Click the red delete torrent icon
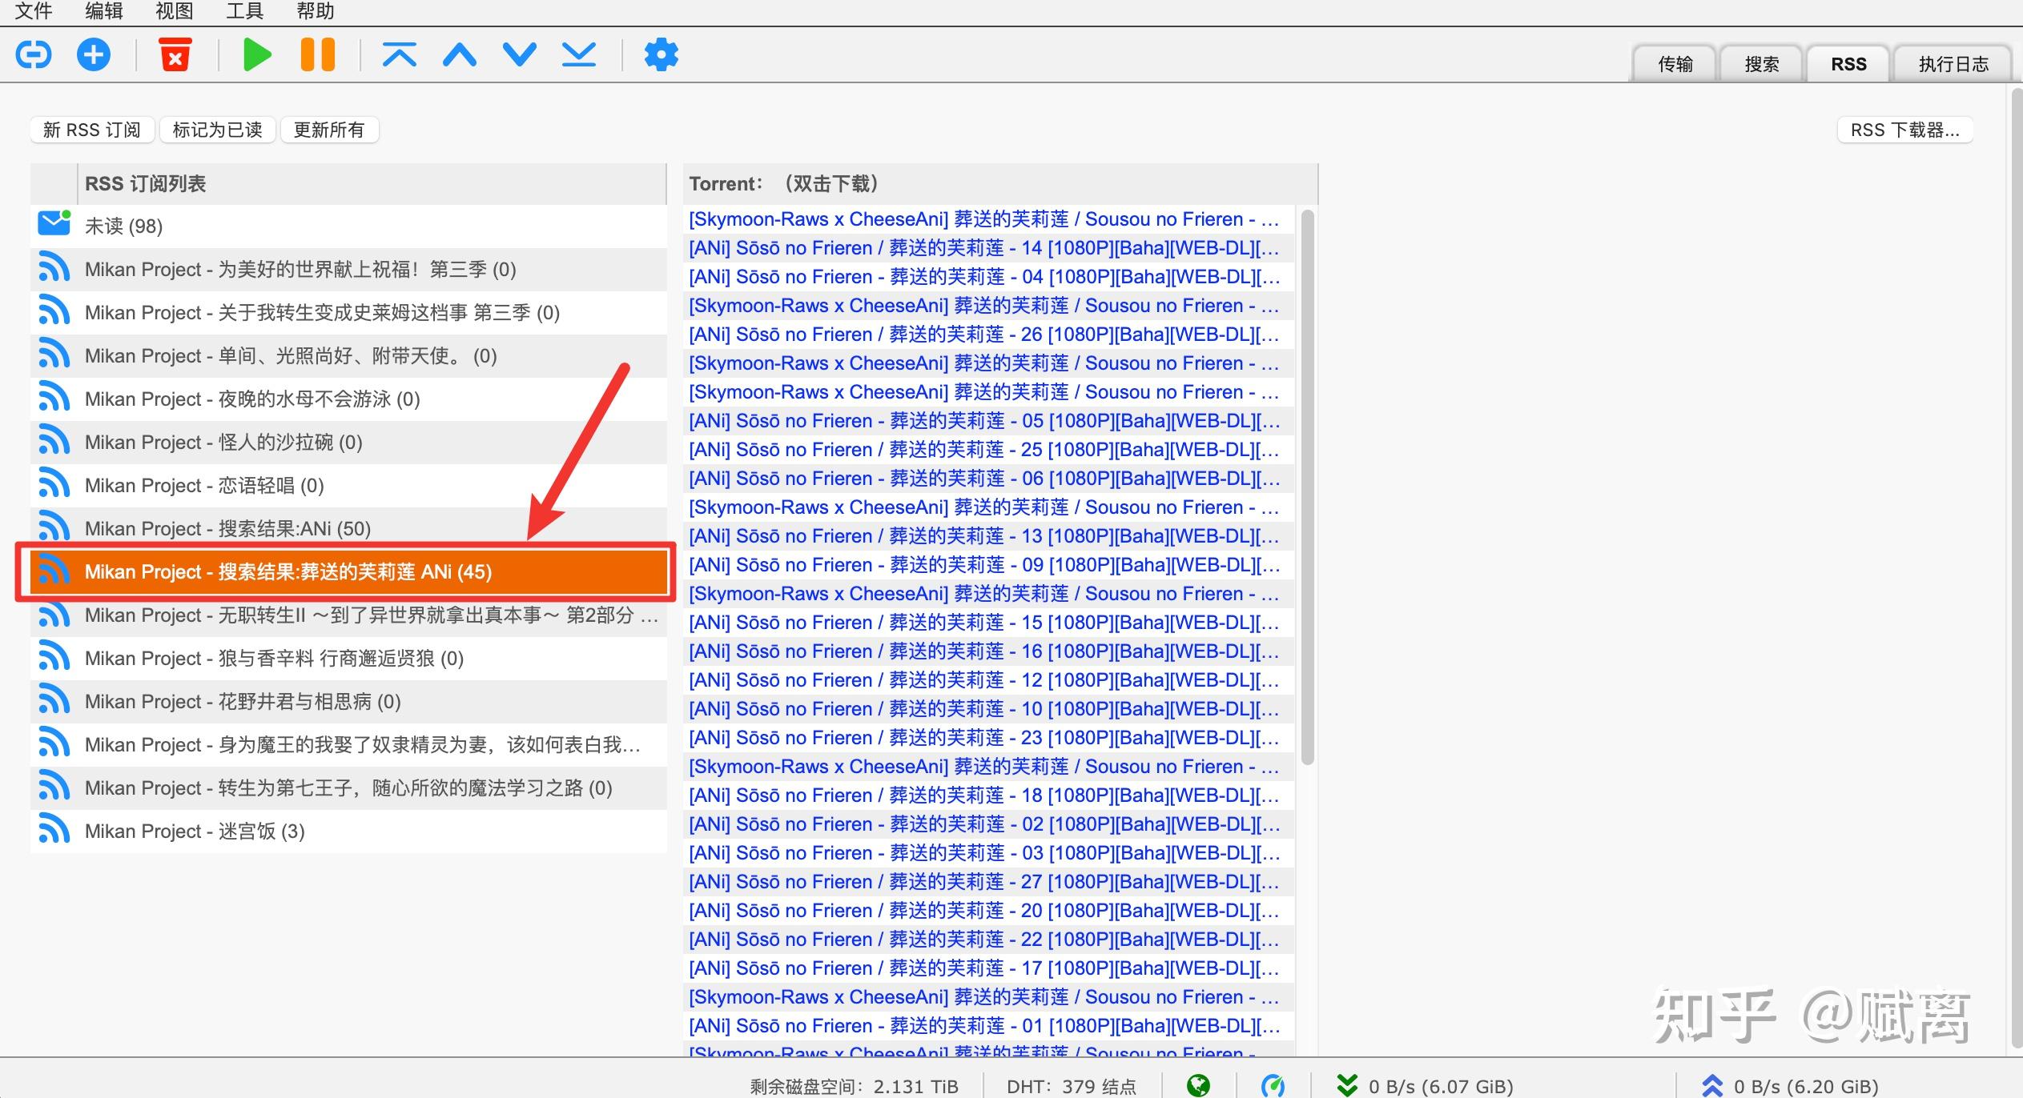Image resolution: width=2023 pixels, height=1098 pixels. tap(175, 54)
